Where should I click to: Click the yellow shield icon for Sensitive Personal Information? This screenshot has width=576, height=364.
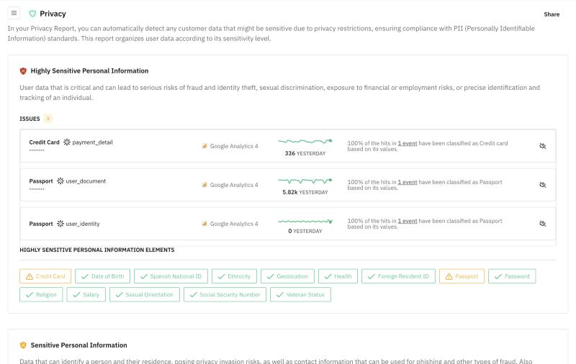[23, 345]
